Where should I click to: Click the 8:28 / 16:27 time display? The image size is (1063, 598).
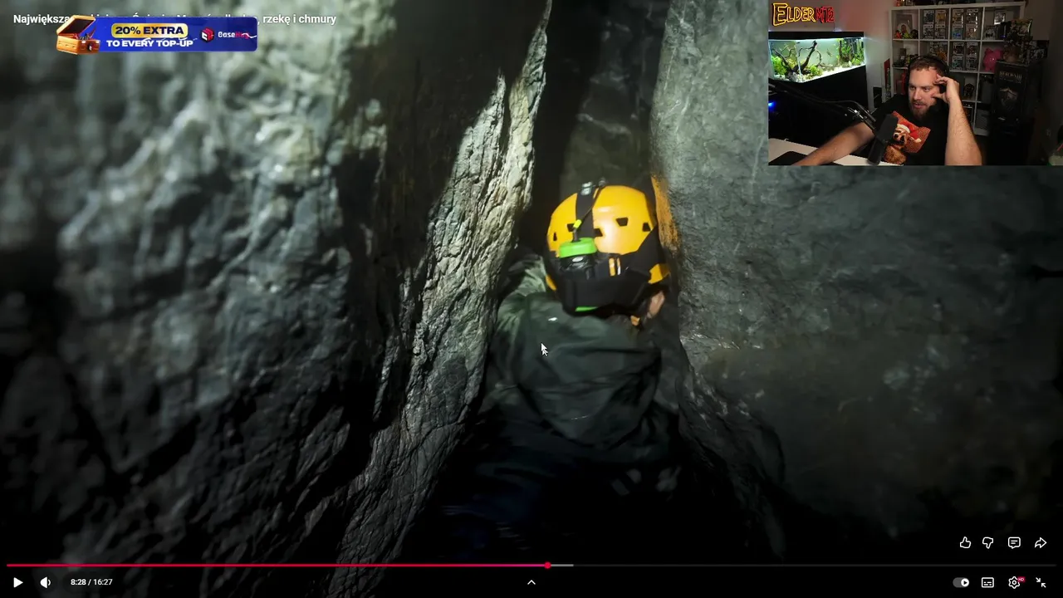point(91,582)
